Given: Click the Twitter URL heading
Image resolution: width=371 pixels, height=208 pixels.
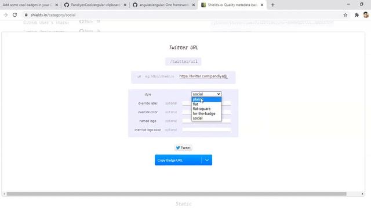Looking at the screenshot, I should tap(183, 47).
